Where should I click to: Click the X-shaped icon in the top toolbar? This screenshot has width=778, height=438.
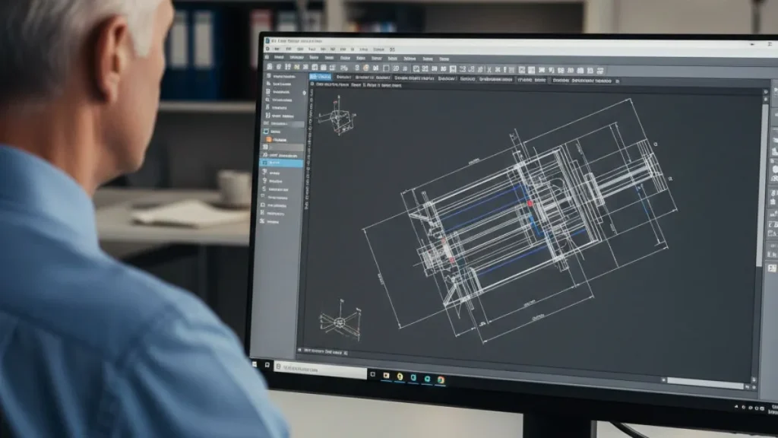pos(489,69)
